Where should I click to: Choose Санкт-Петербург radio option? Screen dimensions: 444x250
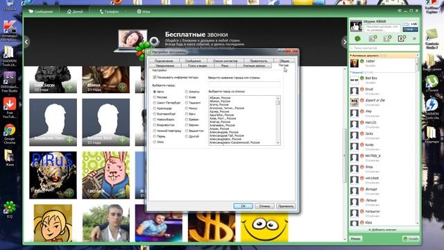point(155,103)
